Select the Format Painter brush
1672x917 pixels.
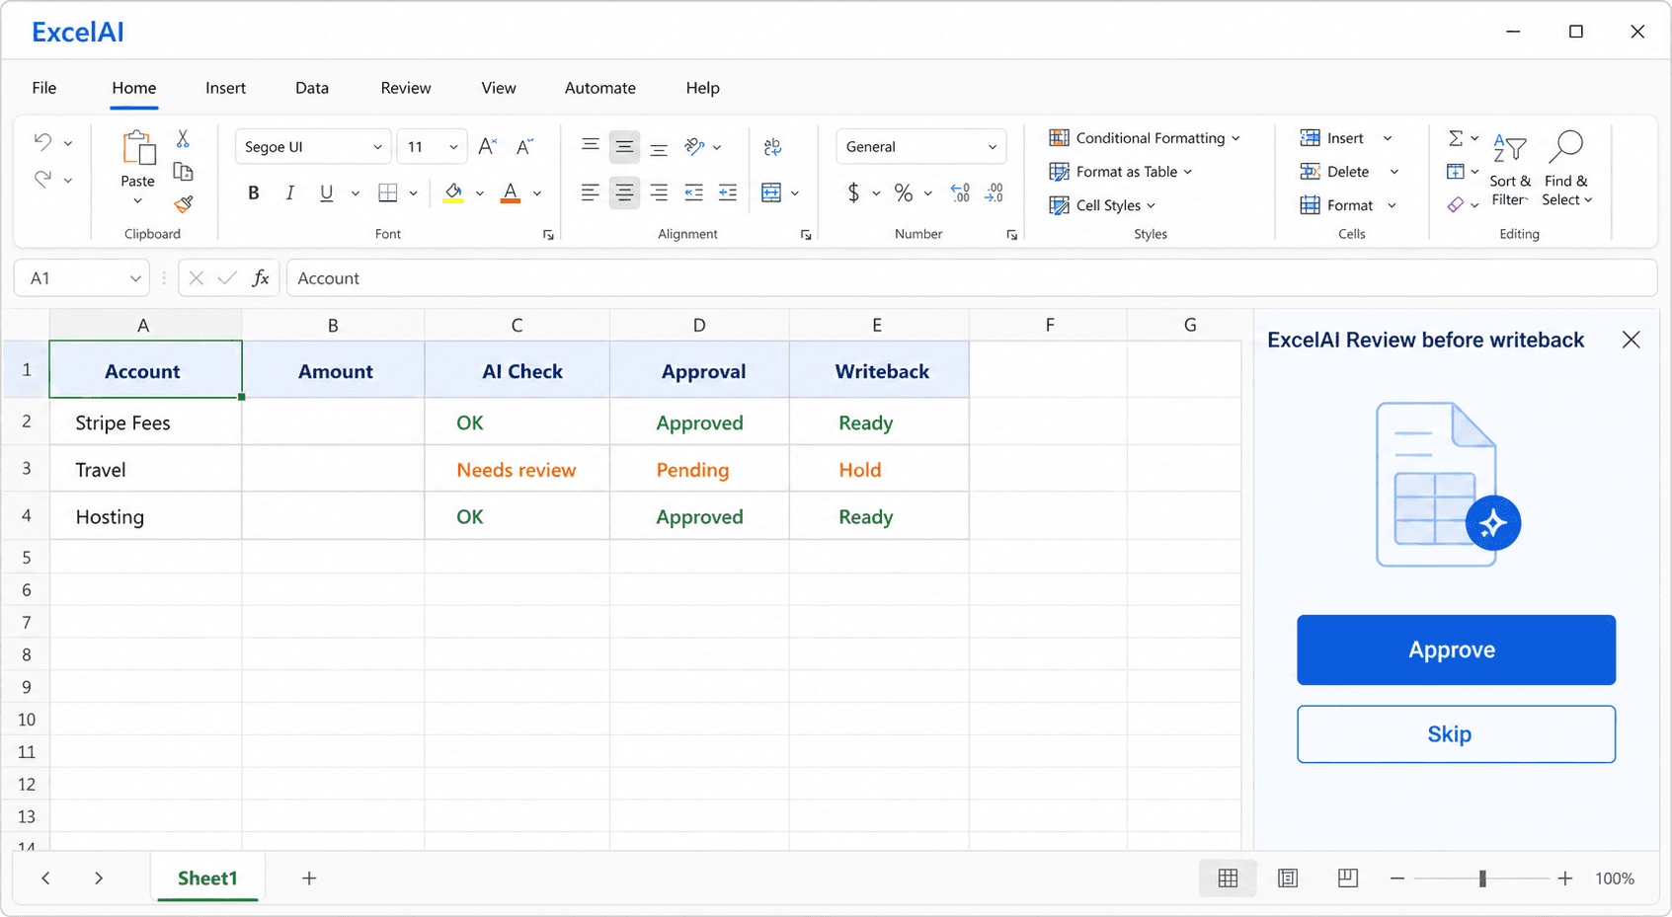pyautogui.click(x=183, y=204)
